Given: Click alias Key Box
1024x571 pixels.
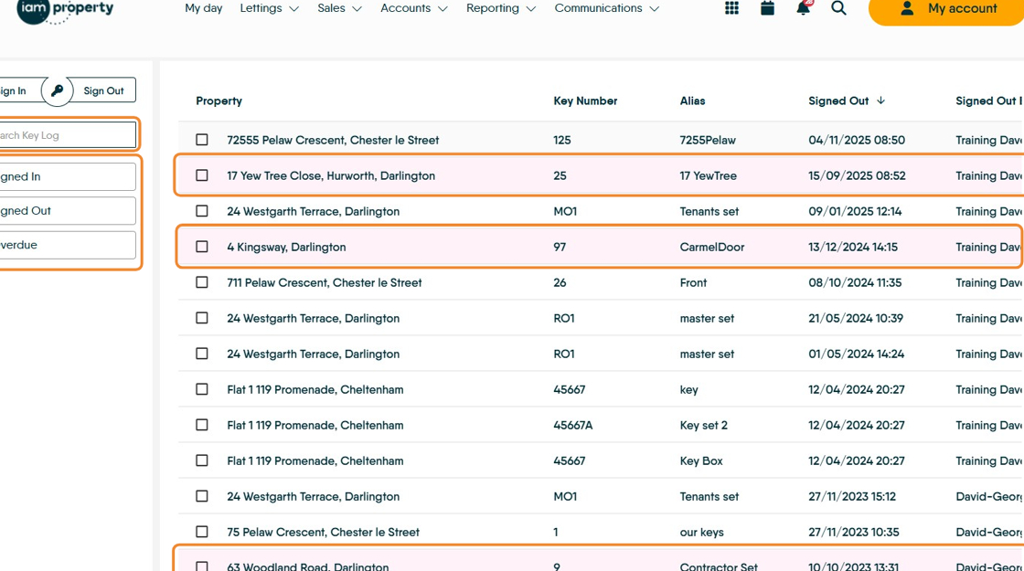Looking at the screenshot, I should 700,460.
